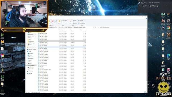Viewport: 172px width, 97px height.
Task: Open the address bar history dropdown
Action: coord(93,27)
